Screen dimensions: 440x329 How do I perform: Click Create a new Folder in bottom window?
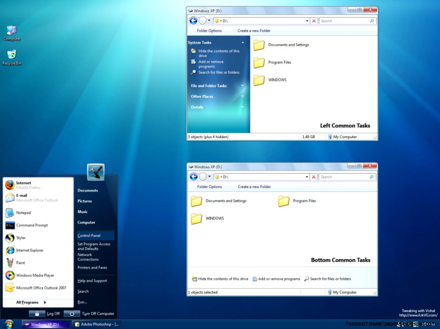coord(254,187)
